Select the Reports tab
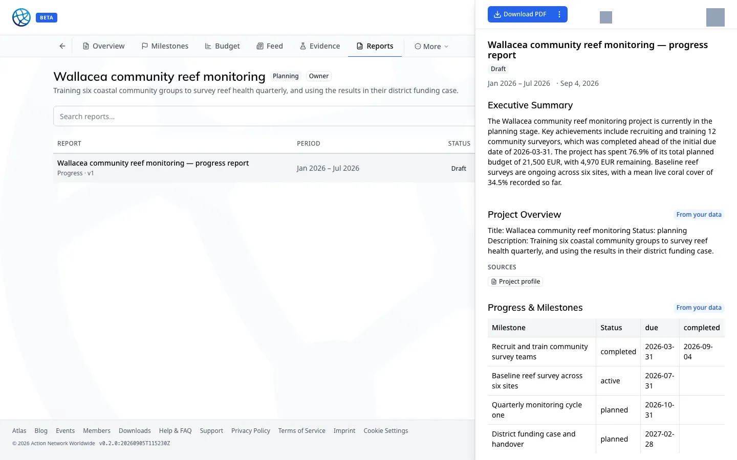Image resolution: width=737 pixels, height=460 pixels. tap(375, 46)
